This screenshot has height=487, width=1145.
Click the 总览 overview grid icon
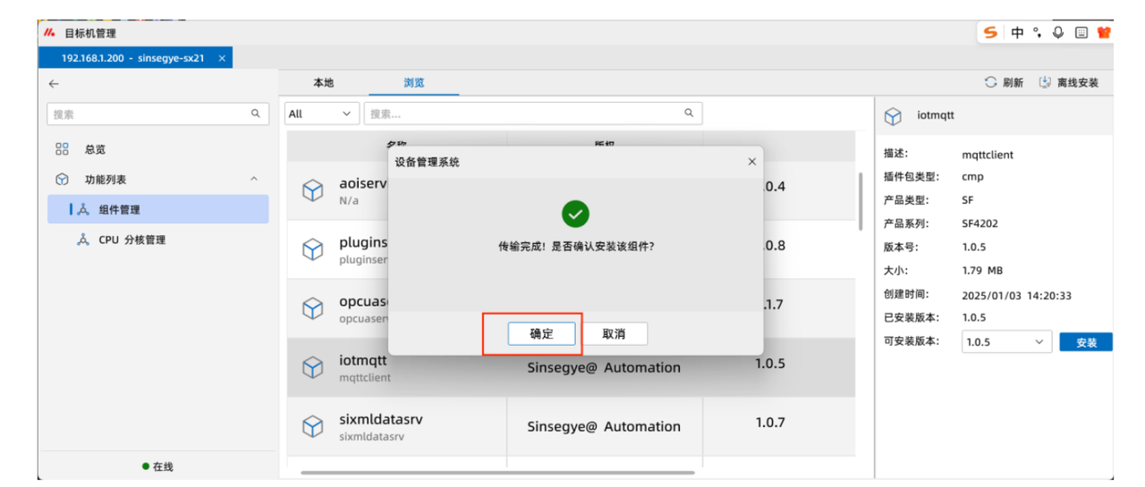[62, 149]
